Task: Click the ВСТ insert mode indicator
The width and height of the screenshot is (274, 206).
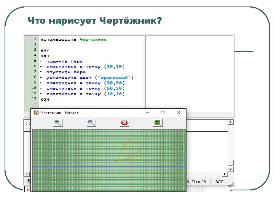Action: [x=219, y=182]
